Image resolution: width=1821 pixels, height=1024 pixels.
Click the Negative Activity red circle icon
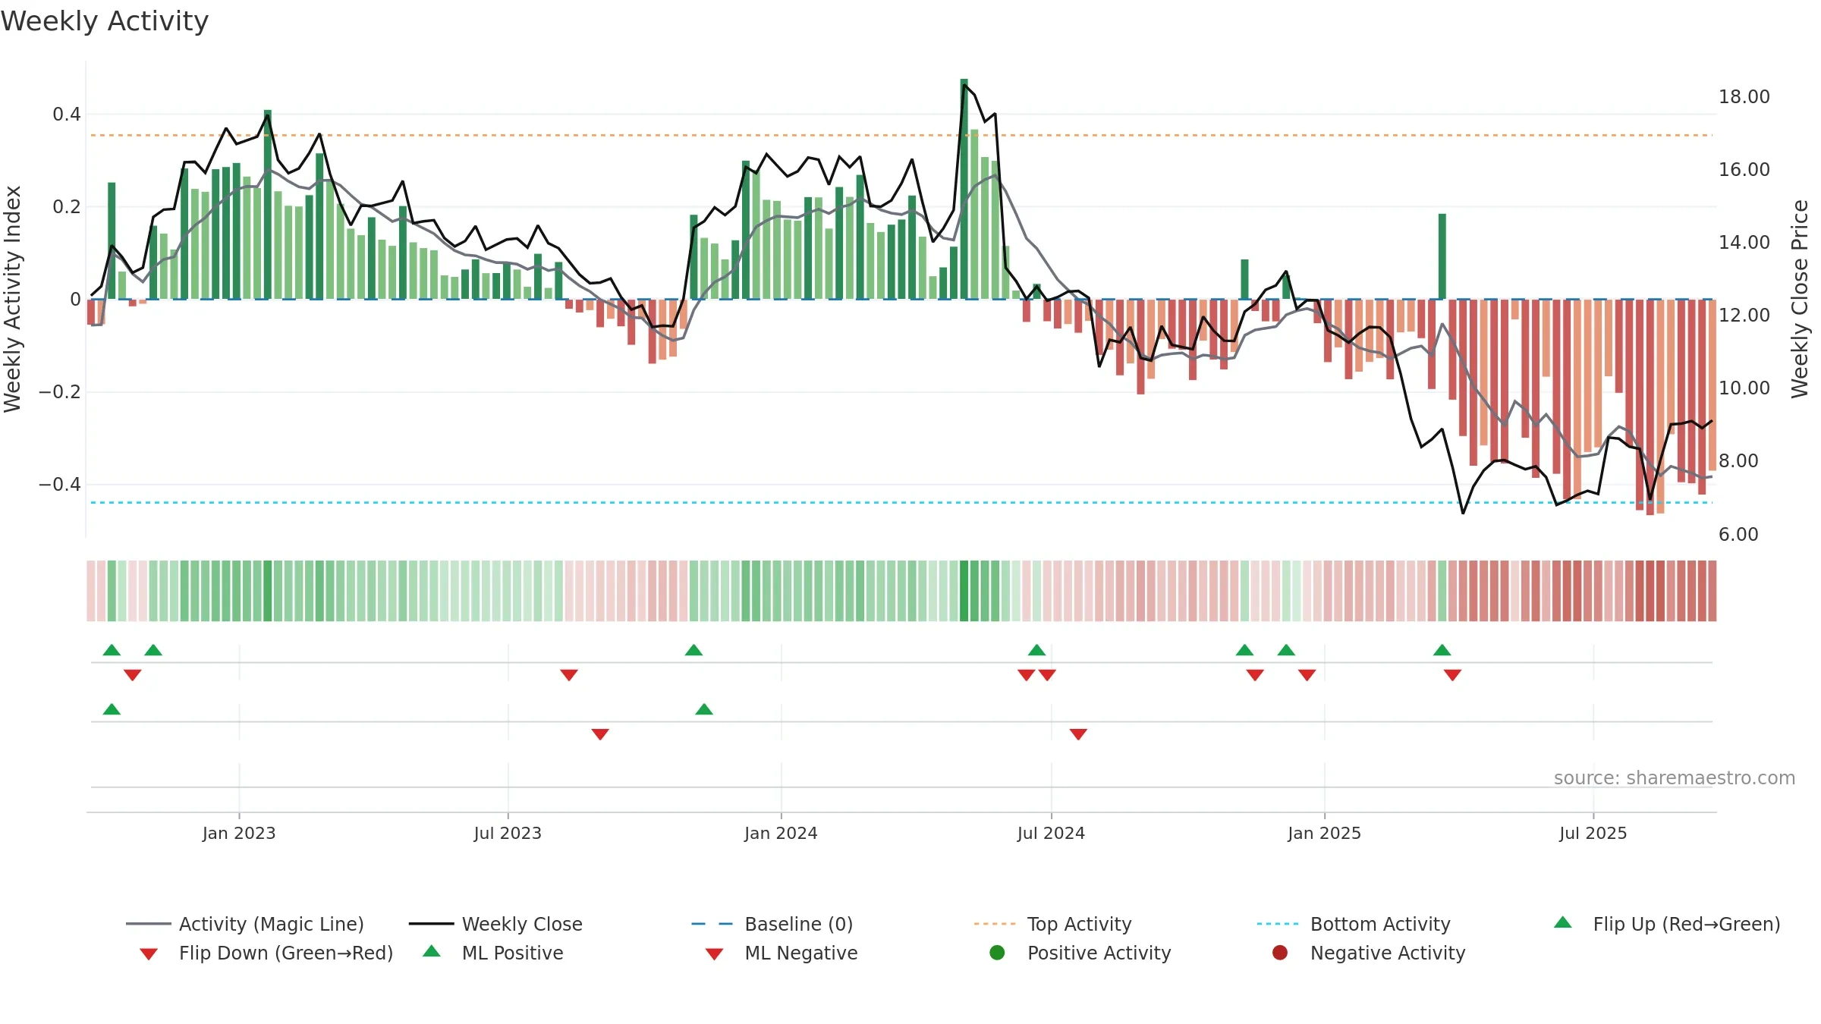[1280, 953]
